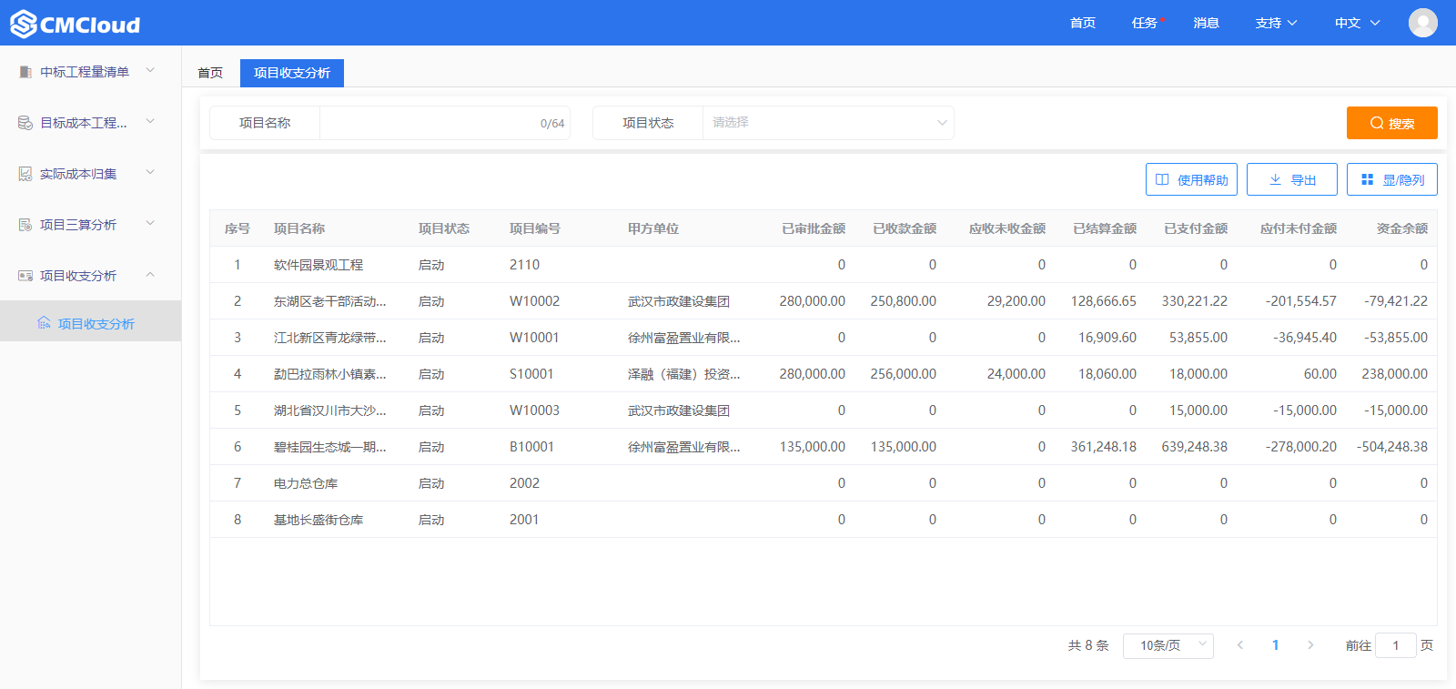
Task: Click 共 8 条 total count
Action: click(x=1088, y=645)
